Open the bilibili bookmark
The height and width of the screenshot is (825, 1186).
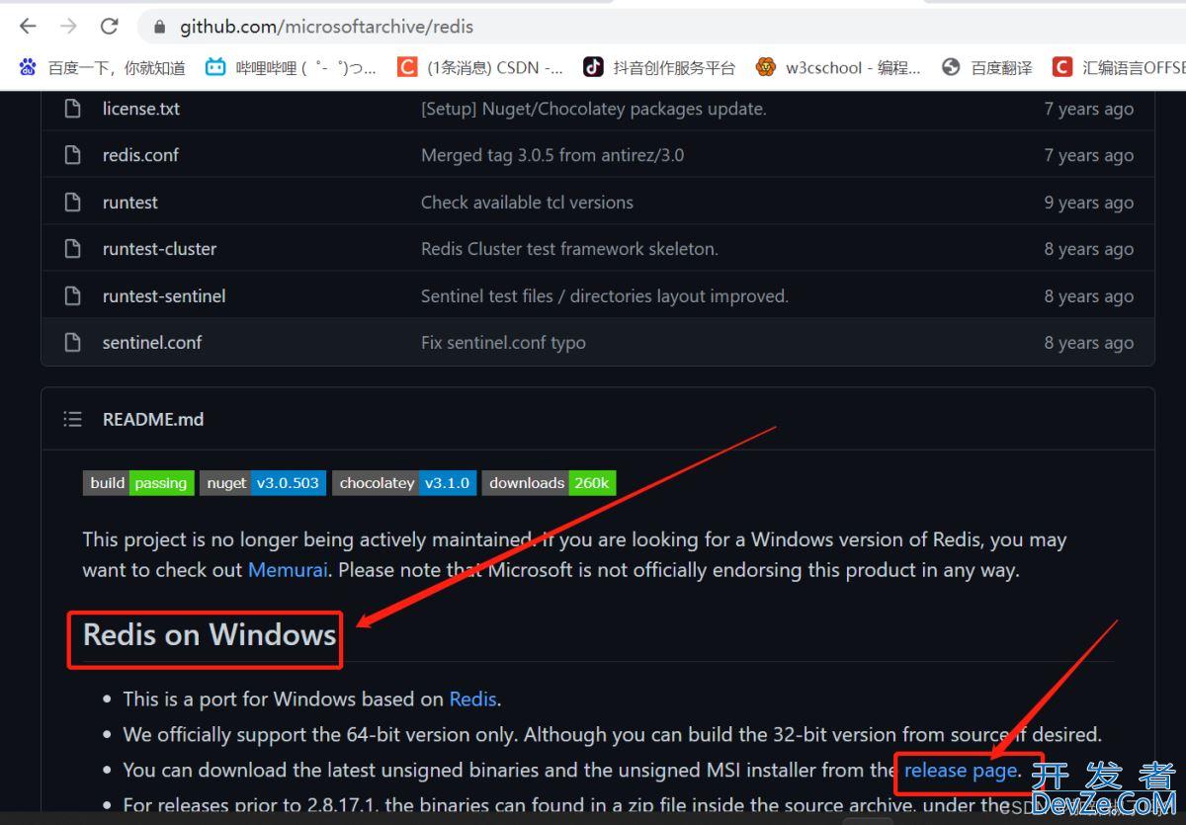291,67
